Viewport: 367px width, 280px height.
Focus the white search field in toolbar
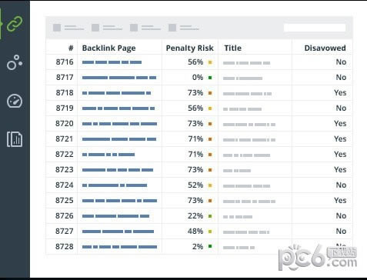315,28
